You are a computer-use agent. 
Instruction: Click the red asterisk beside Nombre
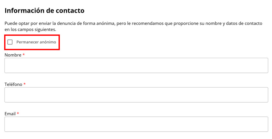tap(24, 55)
